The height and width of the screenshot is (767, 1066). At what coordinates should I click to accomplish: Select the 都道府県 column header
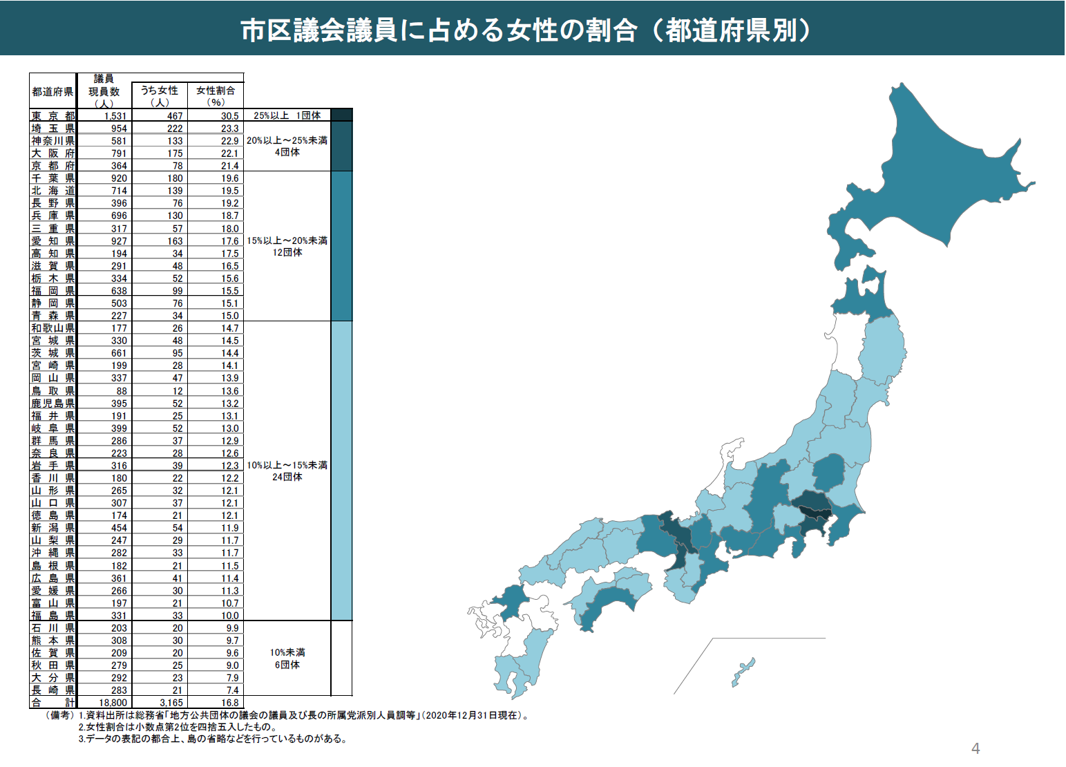coord(53,92)
